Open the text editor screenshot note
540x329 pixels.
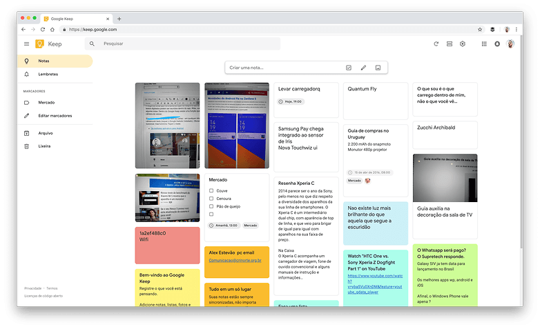pos(167,126)
